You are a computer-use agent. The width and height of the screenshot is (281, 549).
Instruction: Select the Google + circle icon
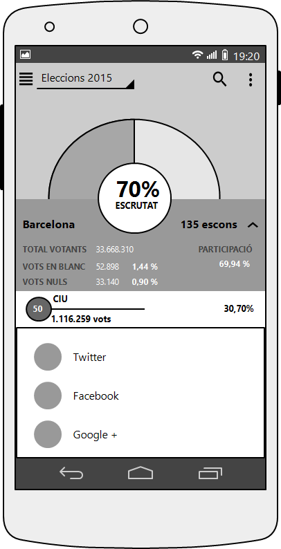tap(48, 434)
